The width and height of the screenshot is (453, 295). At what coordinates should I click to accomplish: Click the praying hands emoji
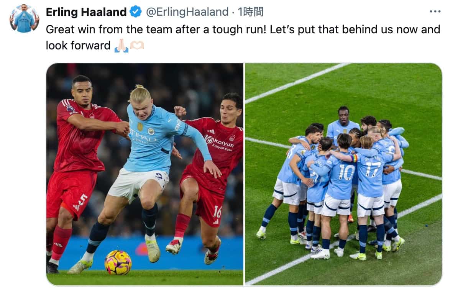click(121, 46)
